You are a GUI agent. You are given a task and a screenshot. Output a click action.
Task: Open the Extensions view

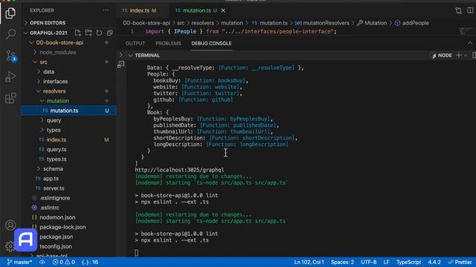[x=10, y=98]
